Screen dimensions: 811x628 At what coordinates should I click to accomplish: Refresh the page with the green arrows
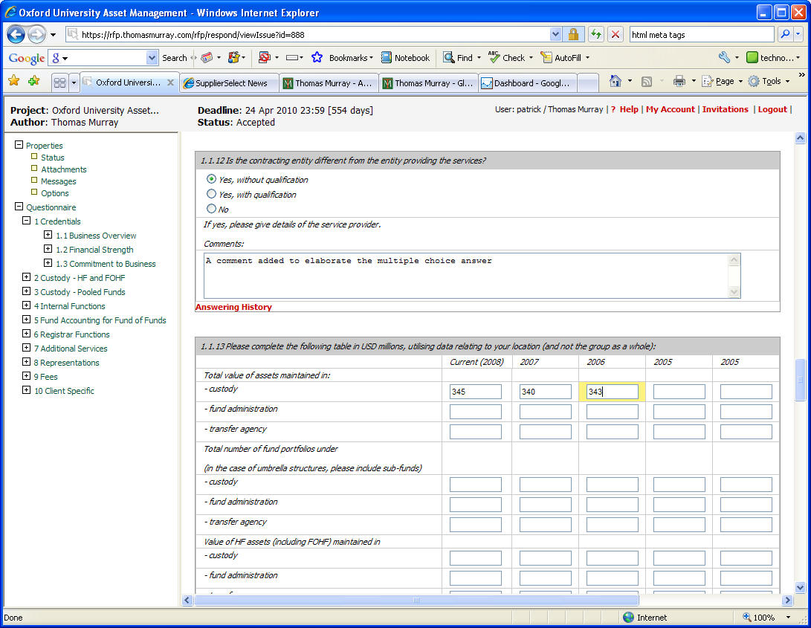pyautogui.click(x=596, y=35)
